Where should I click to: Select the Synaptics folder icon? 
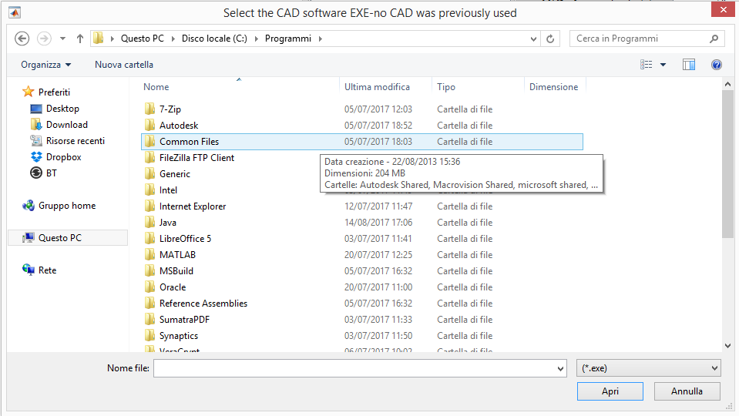coord(149,335)
